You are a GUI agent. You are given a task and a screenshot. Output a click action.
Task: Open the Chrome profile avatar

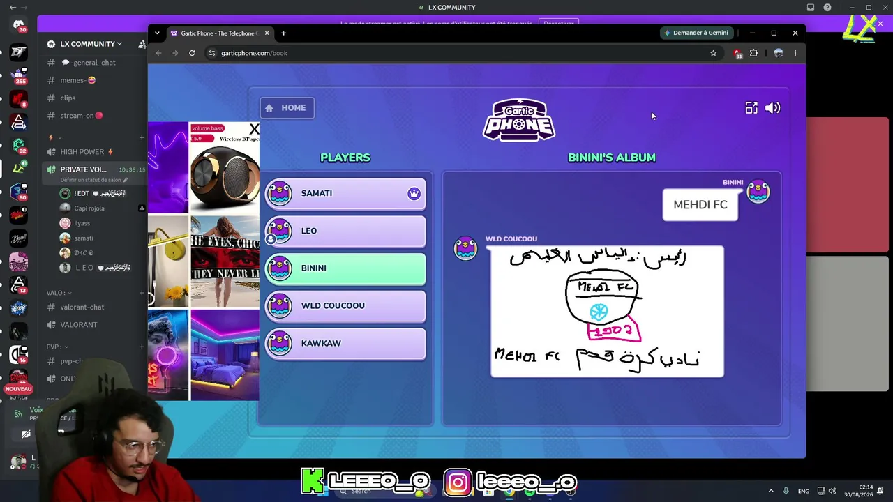pos(779,53)
